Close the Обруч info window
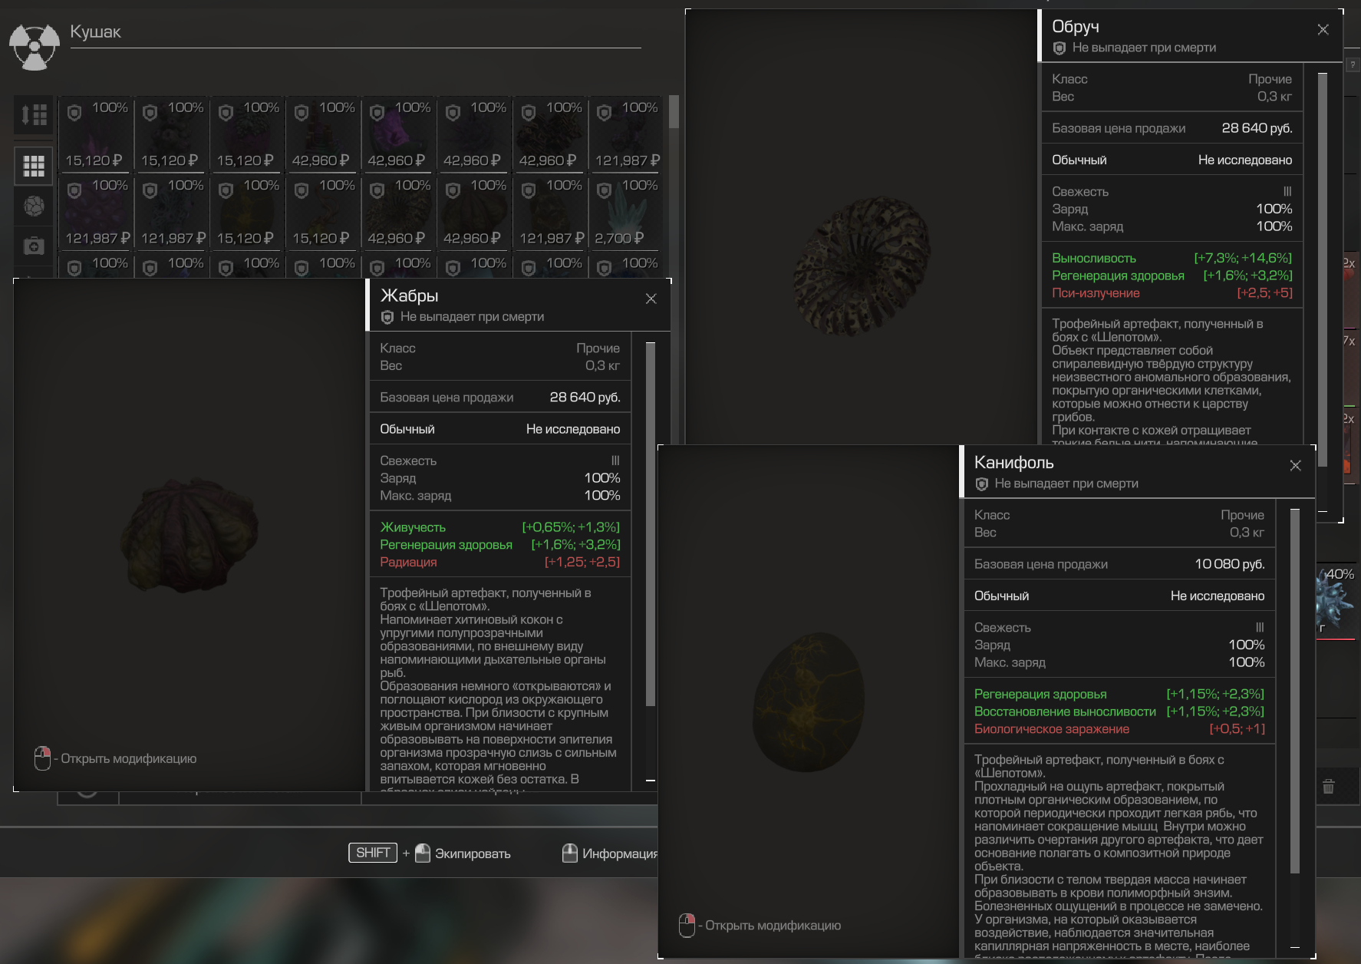Screen dimensions: 1361x964 click(1323, 29)
